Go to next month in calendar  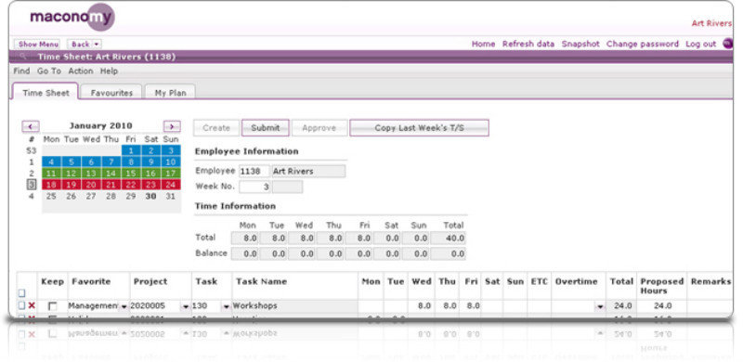(172, 126)
